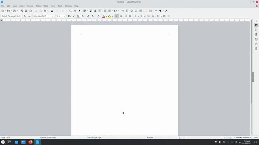Screen dimensions: 259x145
Task: Open the Liberation Serif font name dropdown
Action: pos(53,16)
